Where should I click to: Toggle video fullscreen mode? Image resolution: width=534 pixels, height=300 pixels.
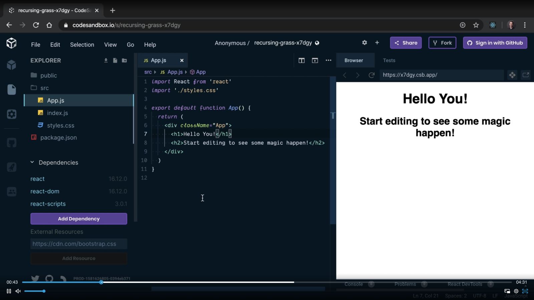click(x=525, y=291)
